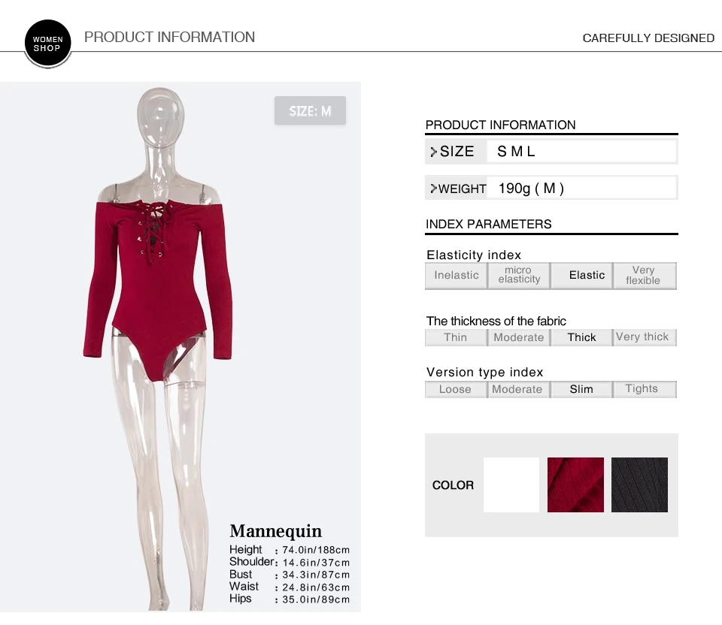722x625 pixels.
Task: Select Very thick fabric option
Action: (645, 337)
